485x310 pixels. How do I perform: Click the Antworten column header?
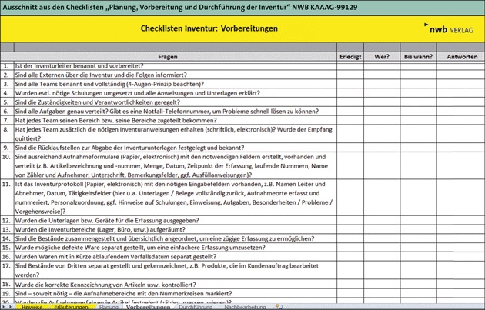click(462, 57)
